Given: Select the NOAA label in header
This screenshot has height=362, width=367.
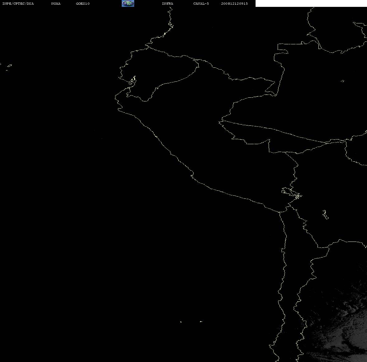Looking at the screenshot, I should click(x=56, y=3).
